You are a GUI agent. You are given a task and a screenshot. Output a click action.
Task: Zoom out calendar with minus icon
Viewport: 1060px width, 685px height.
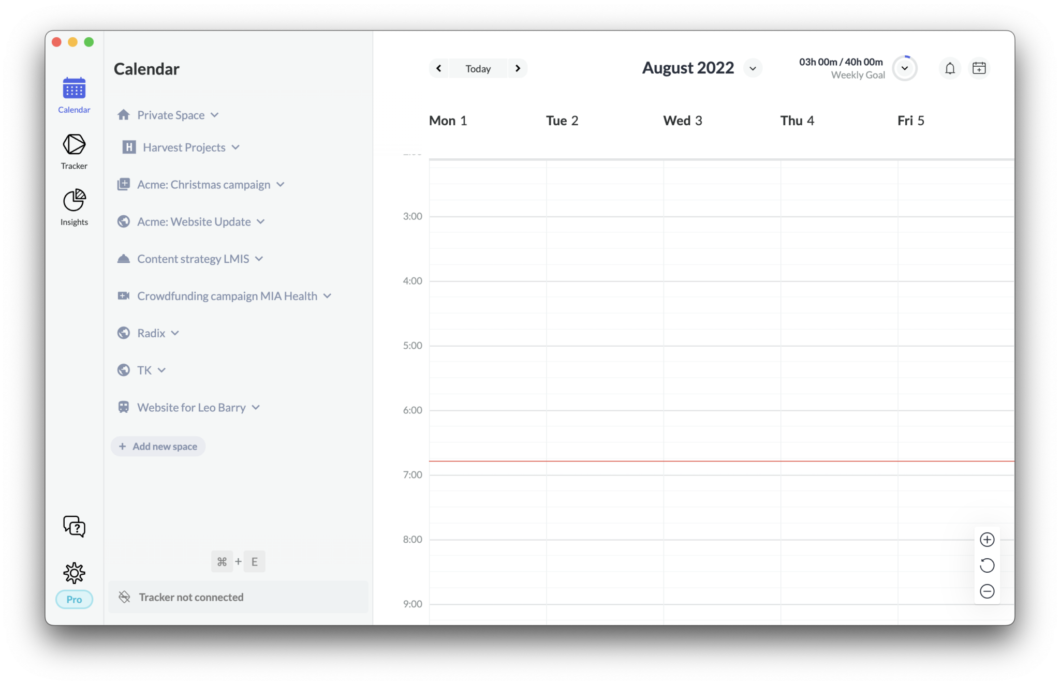click(x=987, y=591)
